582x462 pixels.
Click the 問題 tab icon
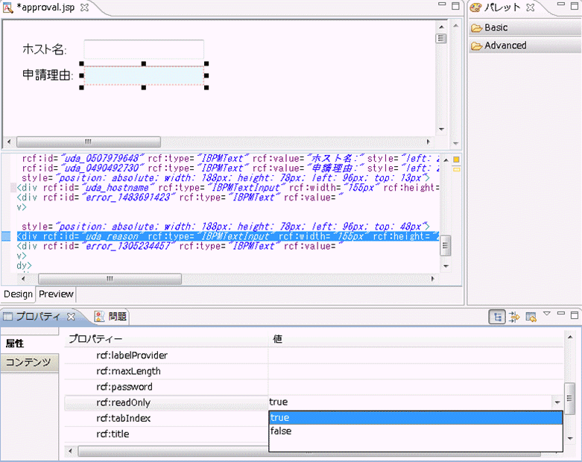pos(99,317)
